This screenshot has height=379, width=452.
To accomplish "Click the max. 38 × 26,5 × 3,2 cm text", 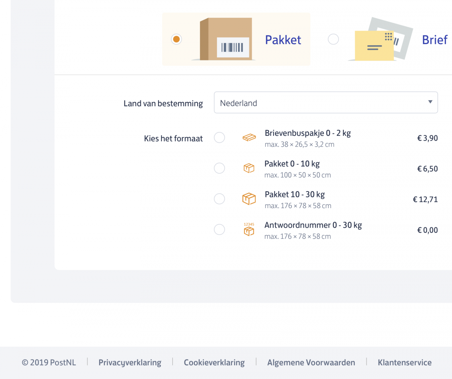I will (x=299, y=144).
